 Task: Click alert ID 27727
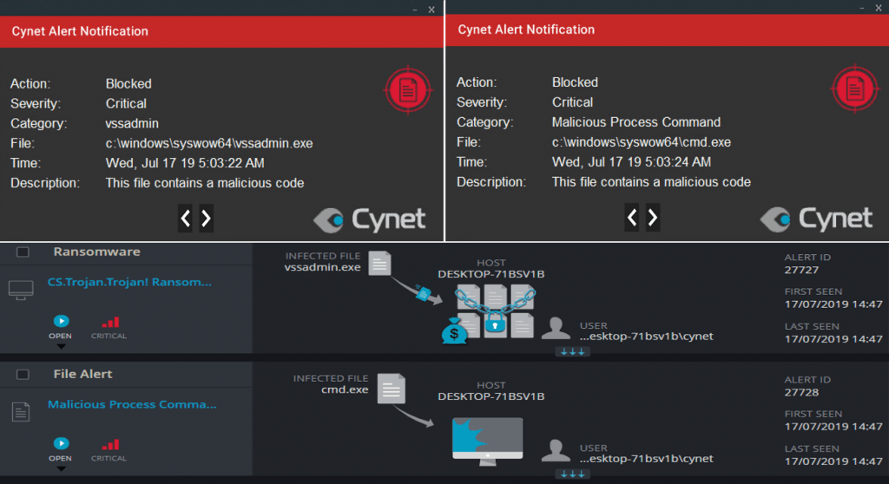[801, 271]
